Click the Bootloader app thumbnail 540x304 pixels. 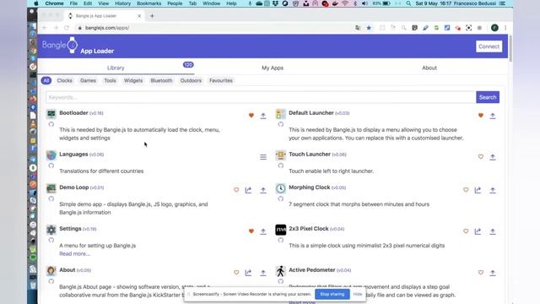point(51,114)
